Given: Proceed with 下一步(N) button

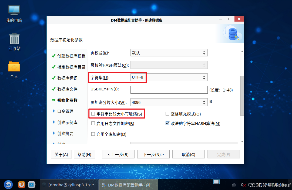Looking at the screenshot, I should click(153, 154).
